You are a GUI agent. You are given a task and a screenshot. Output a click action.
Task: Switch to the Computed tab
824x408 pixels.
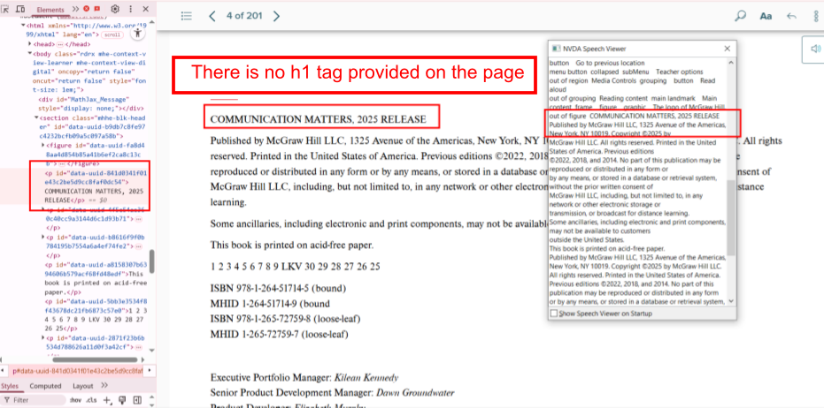[x=45, y=386]
